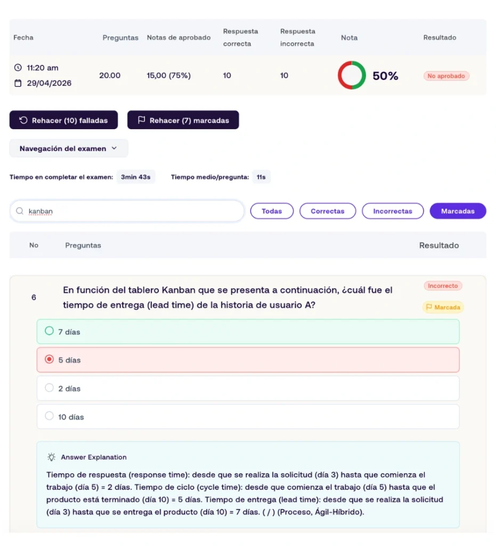Click the chevron arrow on Navegación del examen
This screenshot has height=546, width=496.
tap(114, 148)
